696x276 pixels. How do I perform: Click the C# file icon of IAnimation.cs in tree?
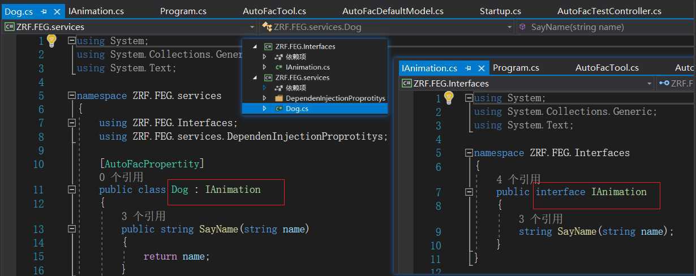click(x=278, y=67)
